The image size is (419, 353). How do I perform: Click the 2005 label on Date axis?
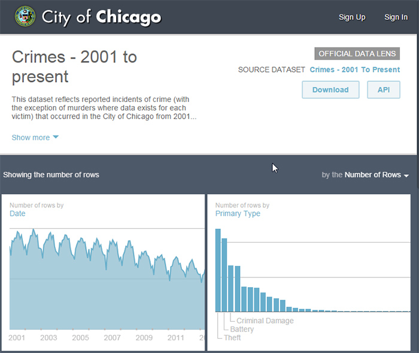(x=80, y=338)
